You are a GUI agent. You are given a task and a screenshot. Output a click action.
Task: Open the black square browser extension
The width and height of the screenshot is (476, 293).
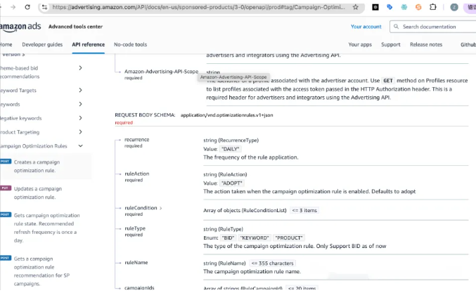[x=375, y=7]
